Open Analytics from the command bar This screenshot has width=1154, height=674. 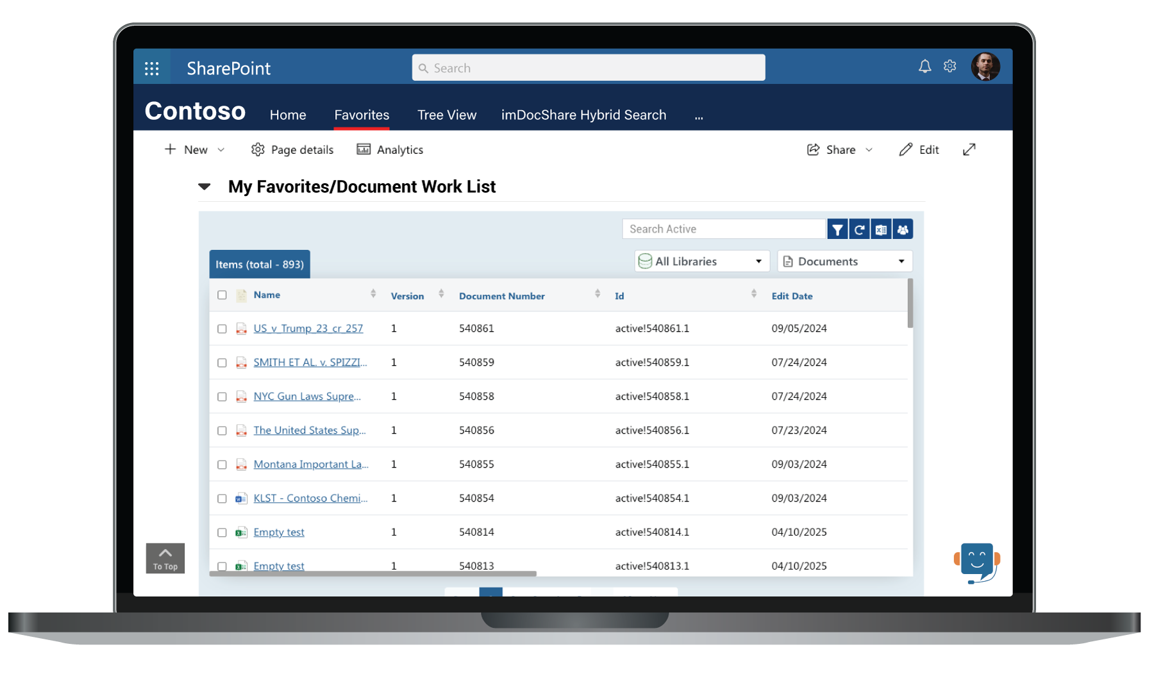[x=390, y=149]
